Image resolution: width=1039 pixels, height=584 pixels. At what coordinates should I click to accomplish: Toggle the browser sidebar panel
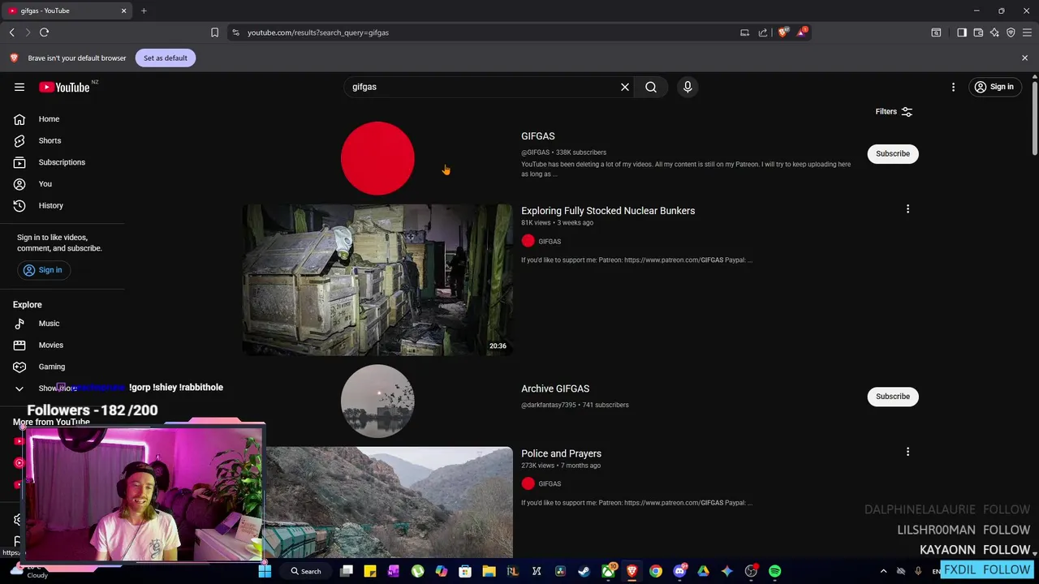pyautogui.click(x=962, y=32)
